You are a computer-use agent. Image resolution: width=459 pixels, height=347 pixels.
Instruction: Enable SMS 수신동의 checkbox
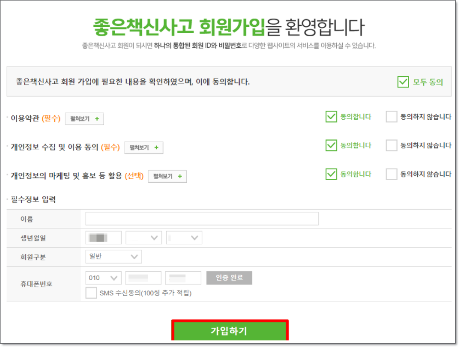pyautogui.click(x=91, y=293)
